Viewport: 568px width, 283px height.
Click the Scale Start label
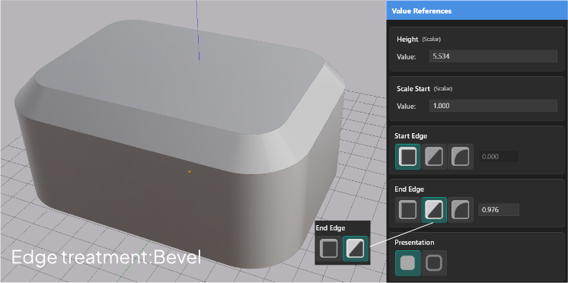point(413,89)
